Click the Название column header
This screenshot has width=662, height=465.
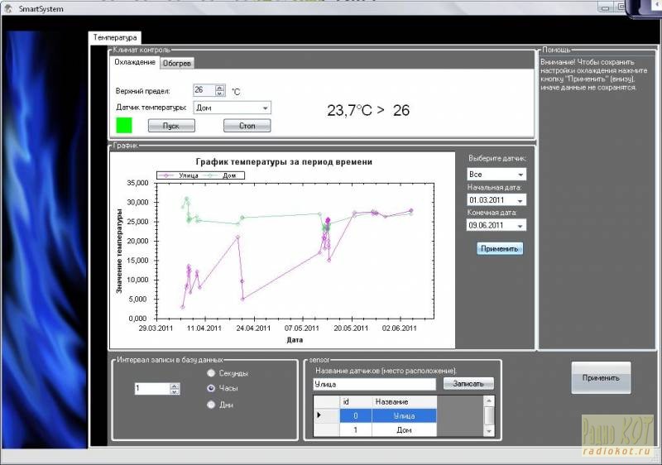(404, 402)
